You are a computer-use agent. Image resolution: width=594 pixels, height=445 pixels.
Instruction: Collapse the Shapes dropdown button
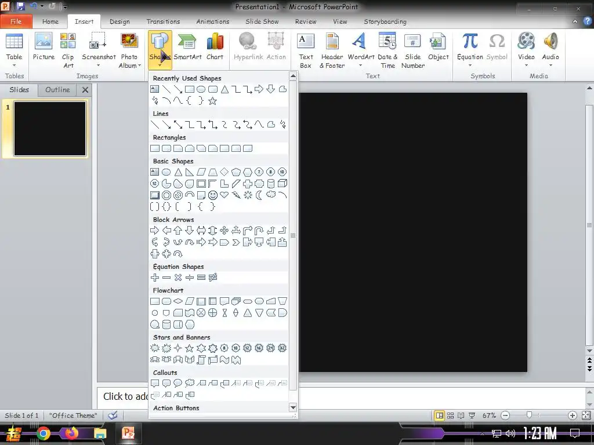[160, 50]
